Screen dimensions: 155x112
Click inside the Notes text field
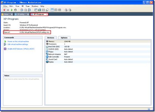(x=23, y=91)
